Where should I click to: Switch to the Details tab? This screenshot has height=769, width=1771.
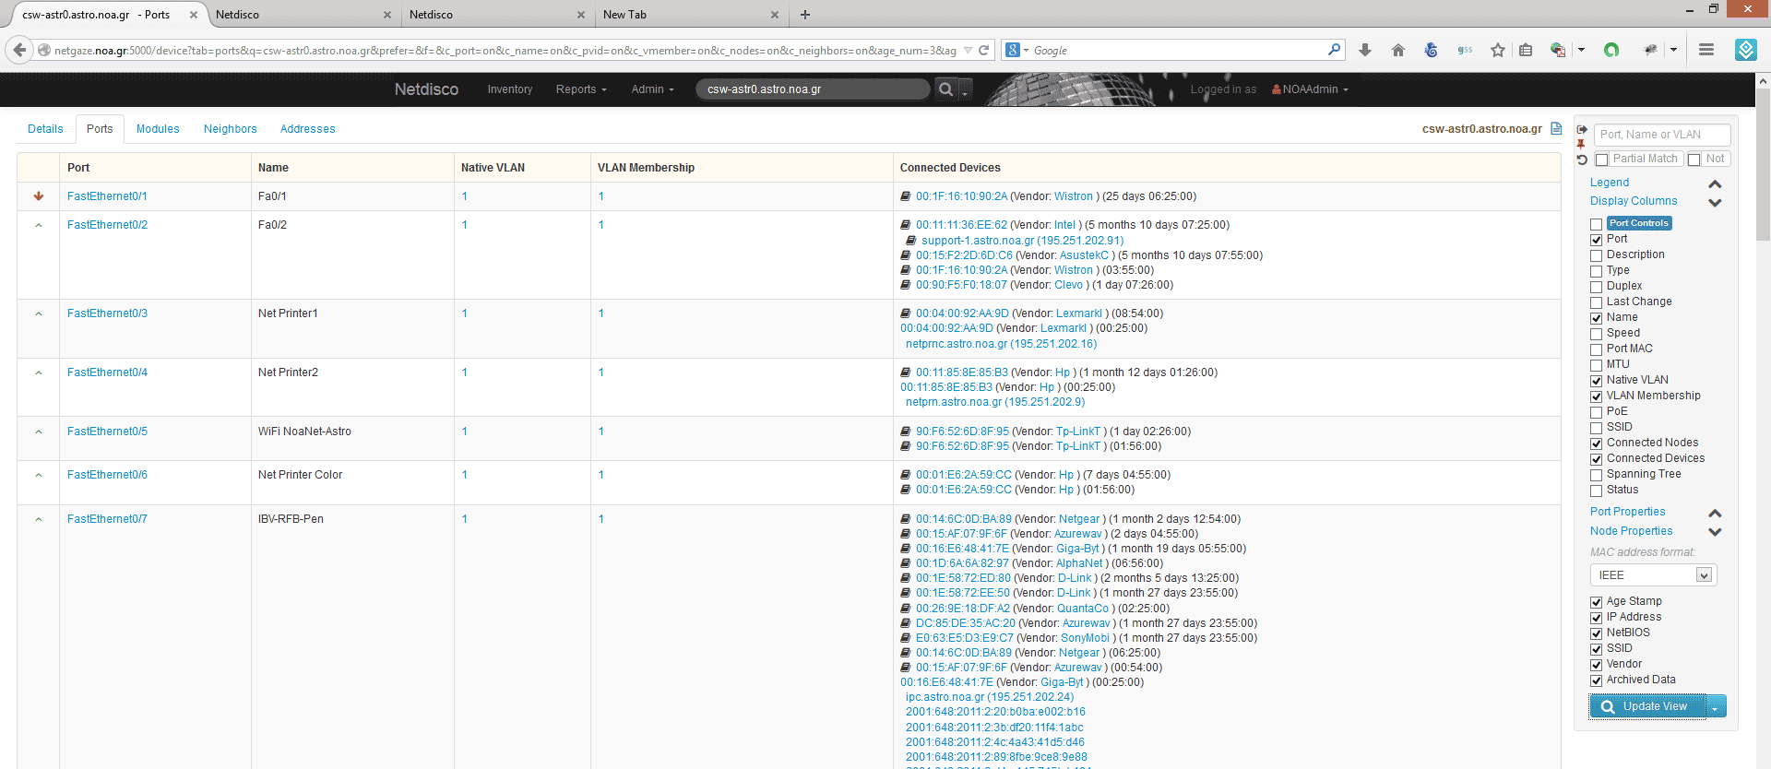tap(45, 129)
